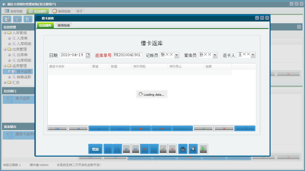
Task: Click next-record arrow in detail grid navigator
Action: [x=99, y=129]
